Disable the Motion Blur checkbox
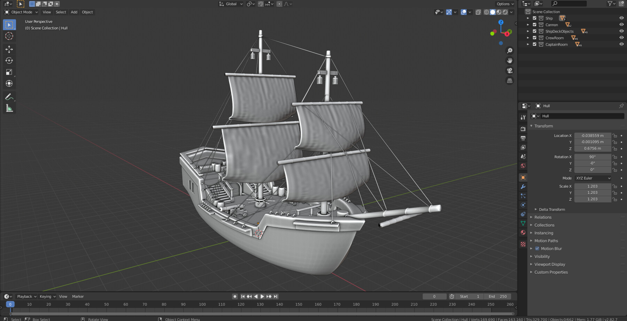This screenshot has width=627, height=321. tap(537, 249)
